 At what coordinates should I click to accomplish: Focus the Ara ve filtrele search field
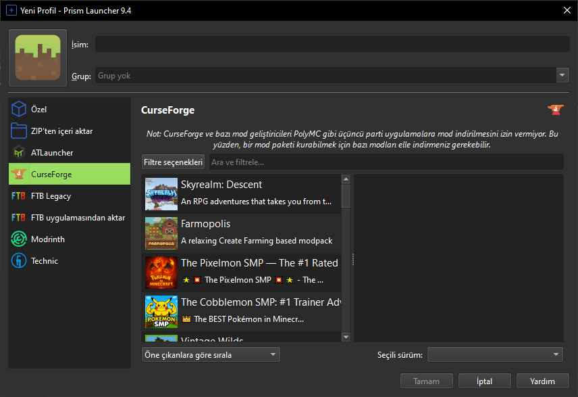(386, 162)
